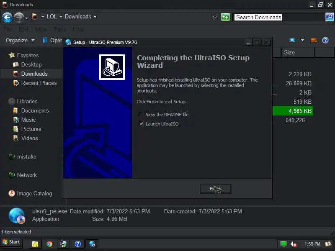The width and height of the screenshot is (335, 251).
Task: Launch Chrome from the taskbar
Action: tap(49, 244)
